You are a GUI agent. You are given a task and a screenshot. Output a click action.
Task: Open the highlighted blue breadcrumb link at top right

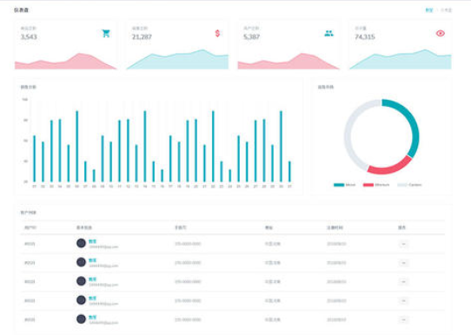point(429,10)
